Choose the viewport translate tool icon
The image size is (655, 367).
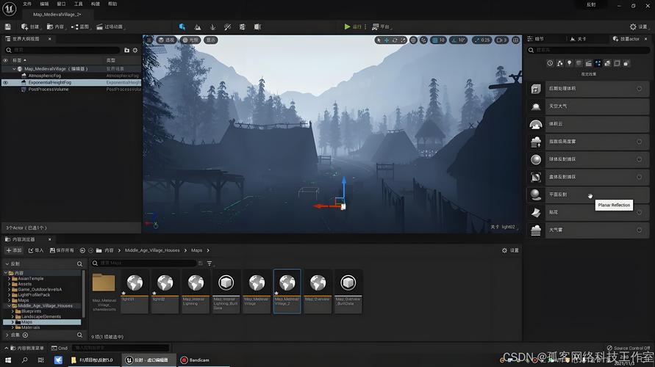tap(387, 40)
